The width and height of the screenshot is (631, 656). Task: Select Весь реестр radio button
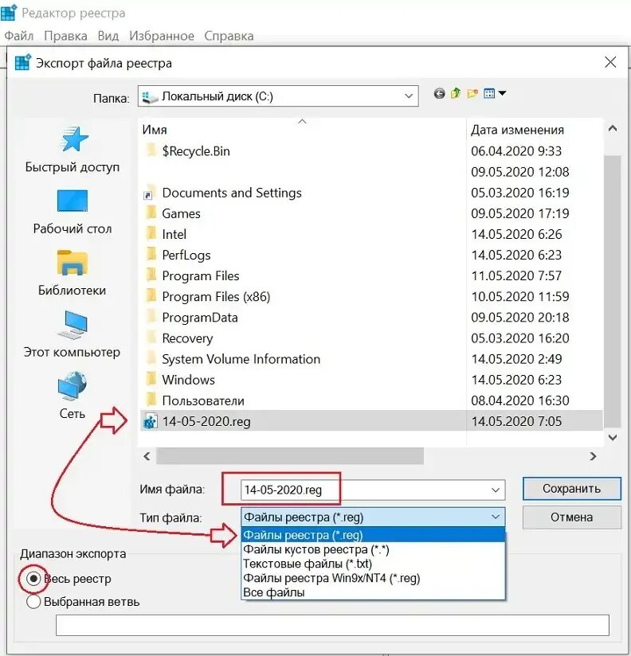[33, 579]
